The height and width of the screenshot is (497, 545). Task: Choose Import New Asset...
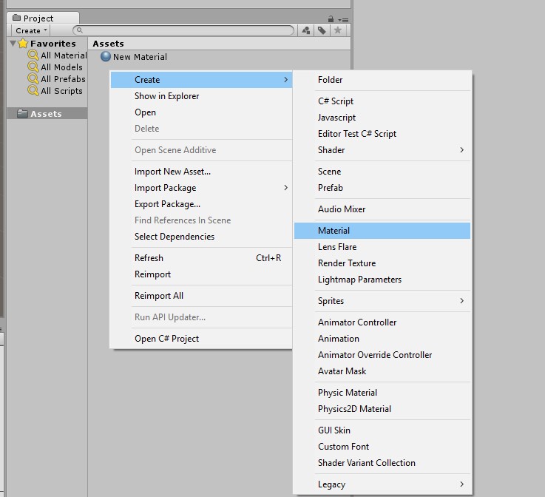click(201, 172)
